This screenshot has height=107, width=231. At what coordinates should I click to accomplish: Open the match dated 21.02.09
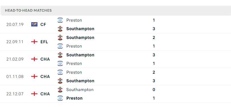pyautogui.click(x=116, y=59)
